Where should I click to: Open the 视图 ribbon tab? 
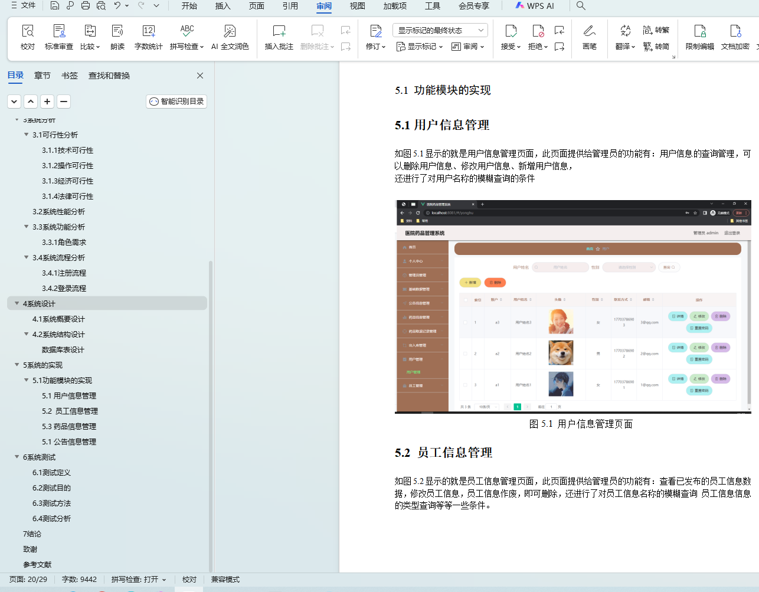coord(358,6)
